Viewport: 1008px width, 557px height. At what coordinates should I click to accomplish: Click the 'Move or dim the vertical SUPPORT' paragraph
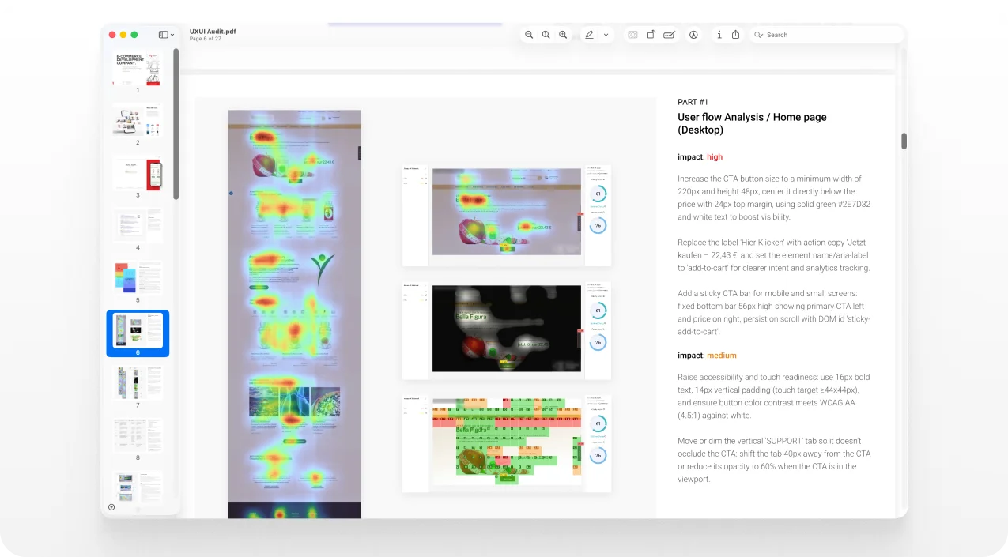click(x=774, y=460)
